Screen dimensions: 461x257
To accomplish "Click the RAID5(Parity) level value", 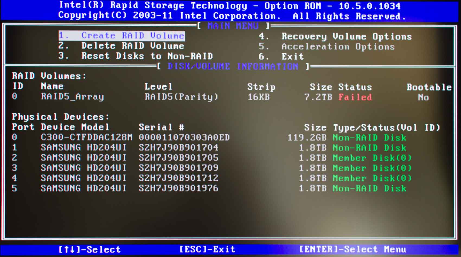I will coord(181,97).
